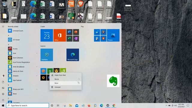Select the Brave browser desktop shortcut
The height and width of the screenshot is (108, 192).
pos(80,5)
